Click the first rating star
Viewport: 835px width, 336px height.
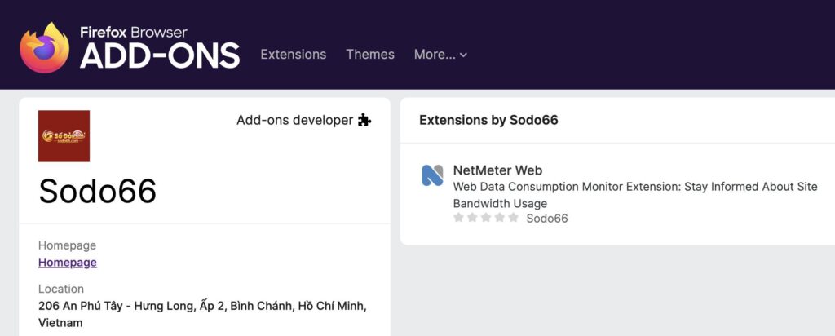pos(459,218)
